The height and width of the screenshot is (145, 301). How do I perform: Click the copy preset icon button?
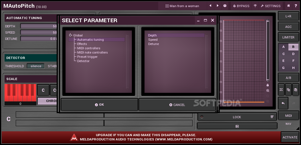click(288, 90)
